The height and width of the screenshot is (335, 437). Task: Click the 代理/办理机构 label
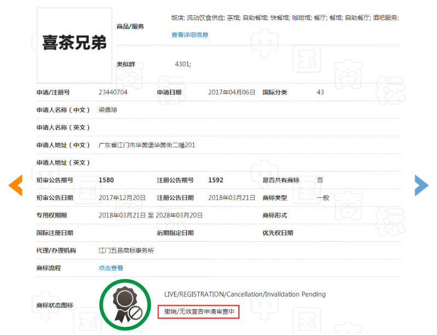pyautogui.click(x=56, y=251)
